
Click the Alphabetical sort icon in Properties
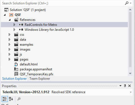[x=11, y=99]
